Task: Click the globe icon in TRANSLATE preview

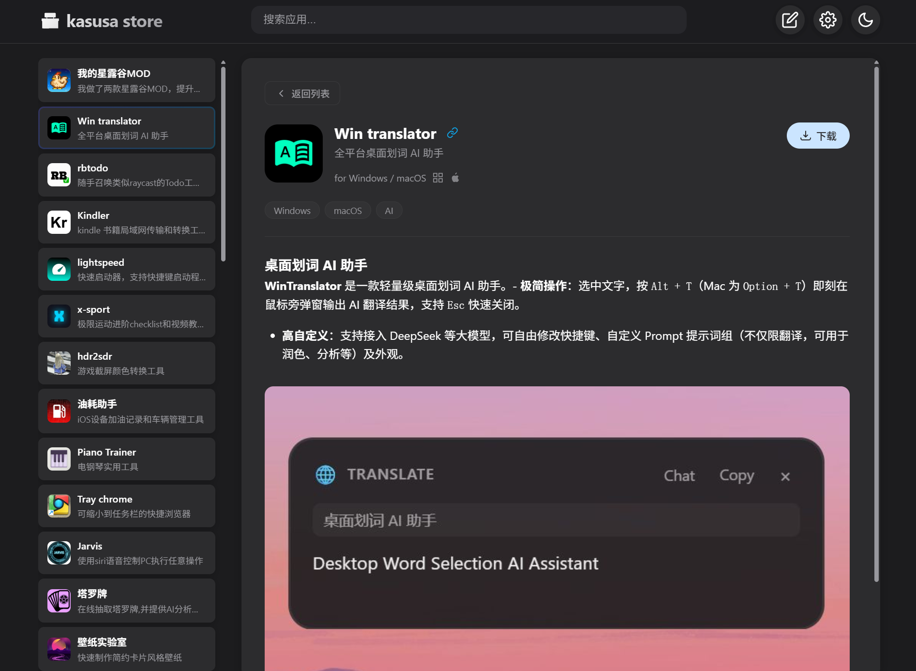Action: [x=326, y=475]
